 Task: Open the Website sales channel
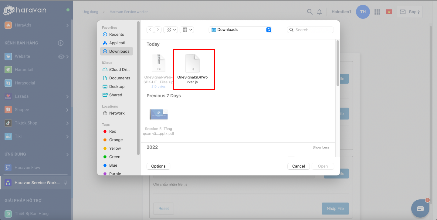click(x=22, y=56)
